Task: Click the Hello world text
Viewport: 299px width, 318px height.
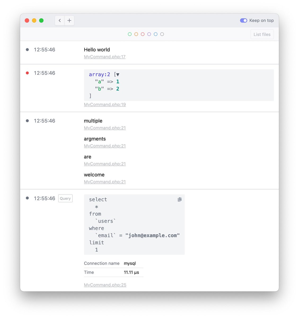Action: [97, 50]
